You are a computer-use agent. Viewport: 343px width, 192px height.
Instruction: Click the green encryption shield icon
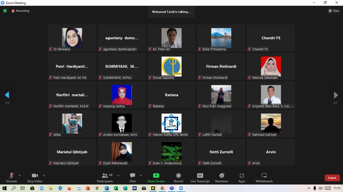coord(5,11)
